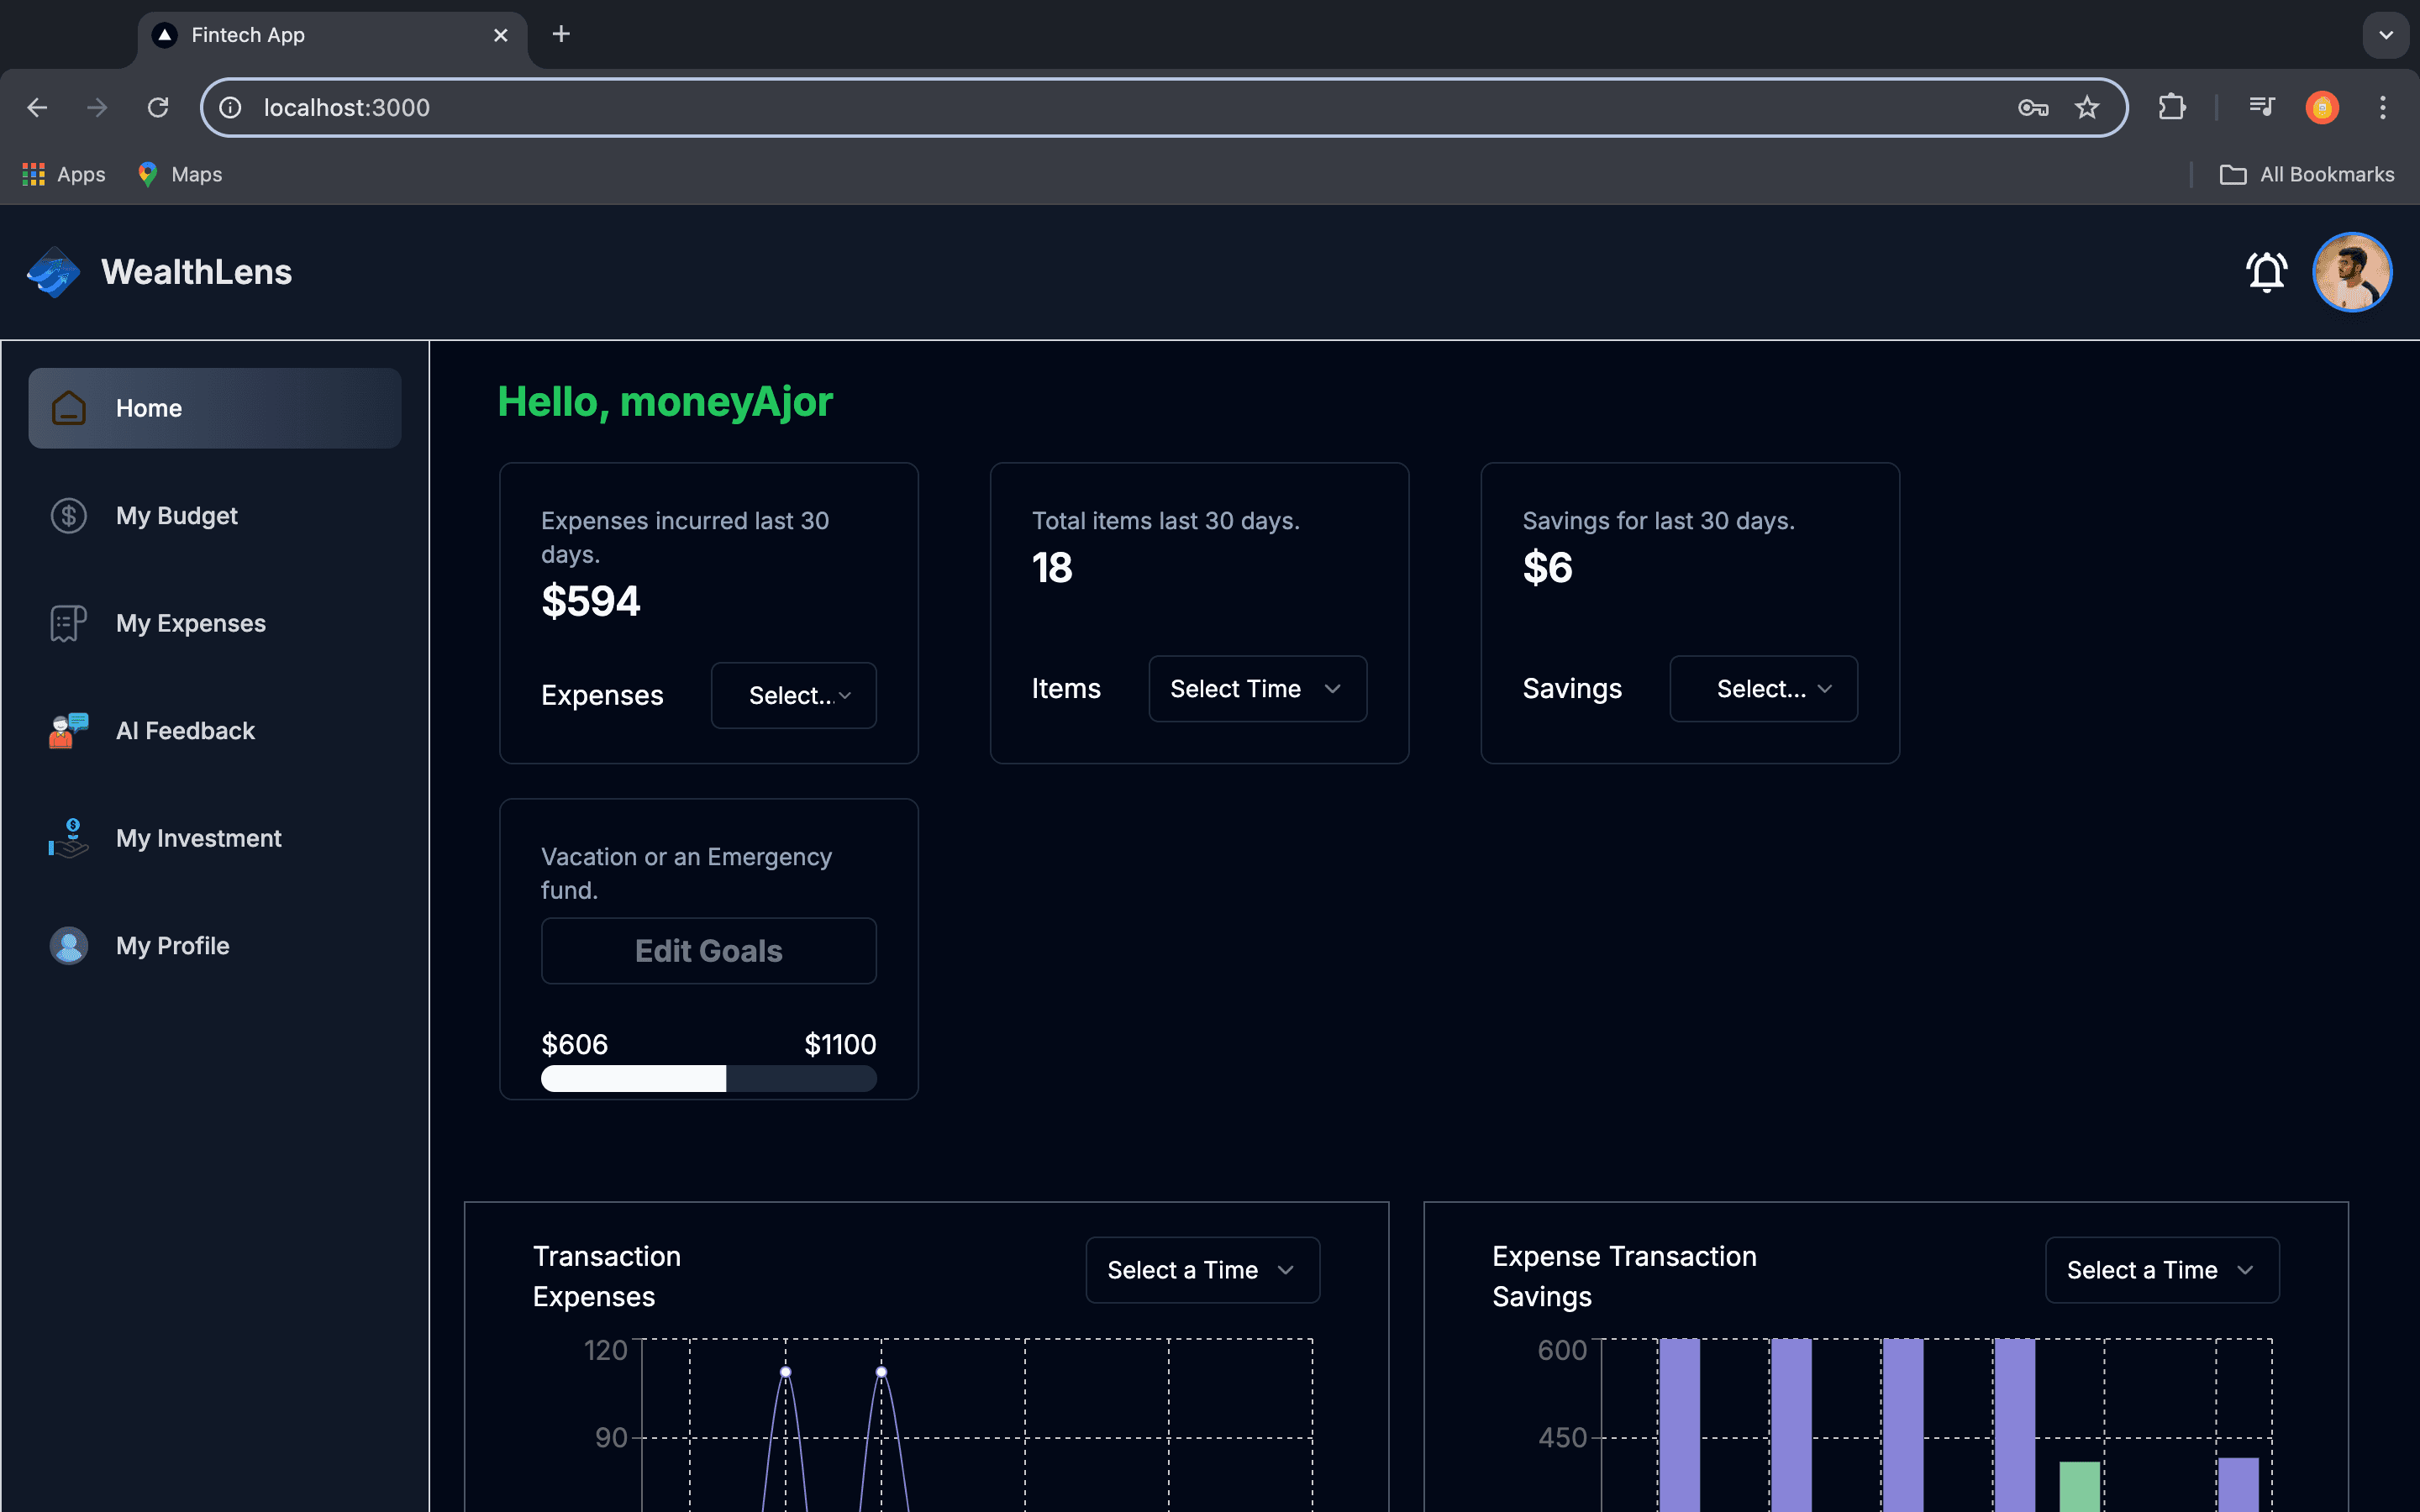Screen dimensions: 2420x1512
Task: Expand the Items Select Time dropdown
Action: point(1257,689)
